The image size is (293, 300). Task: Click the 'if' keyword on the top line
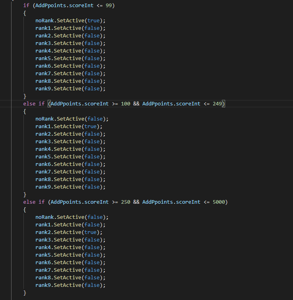tap(26, 5)
